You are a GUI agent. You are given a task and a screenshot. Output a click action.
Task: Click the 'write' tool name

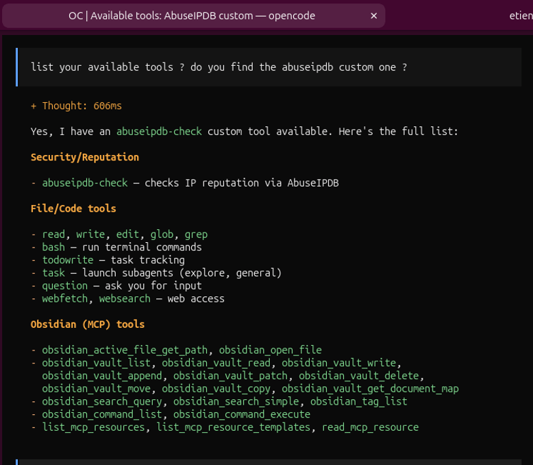[90, 234]
